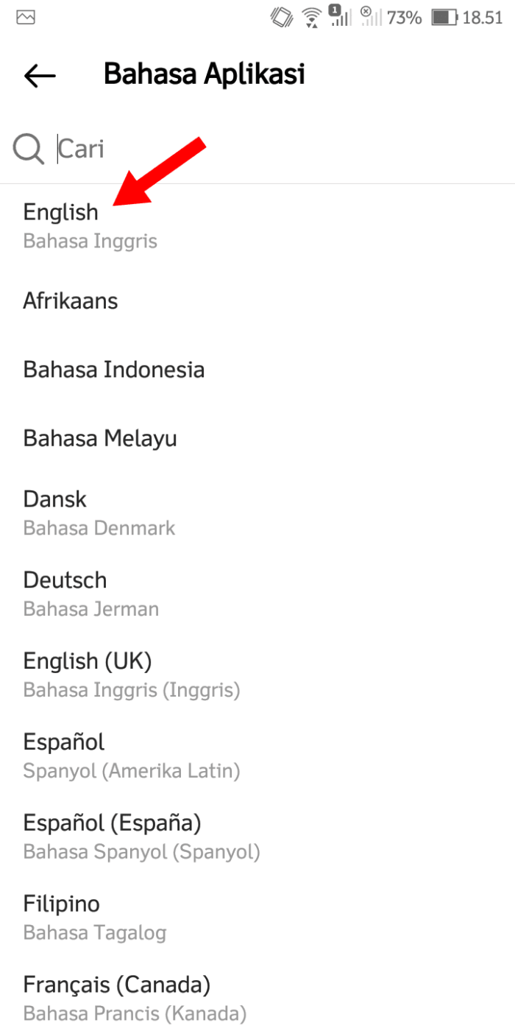Select Dansk from the language list
This screenshot has width=515, height=1031.
[x=54, y=499]
